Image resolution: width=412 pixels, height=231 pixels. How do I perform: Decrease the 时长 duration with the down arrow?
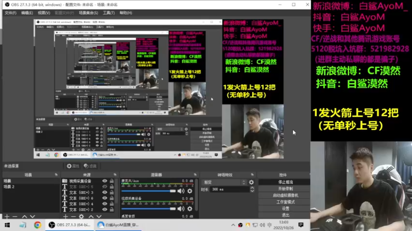pyautogui.click(x=252, y=191)
